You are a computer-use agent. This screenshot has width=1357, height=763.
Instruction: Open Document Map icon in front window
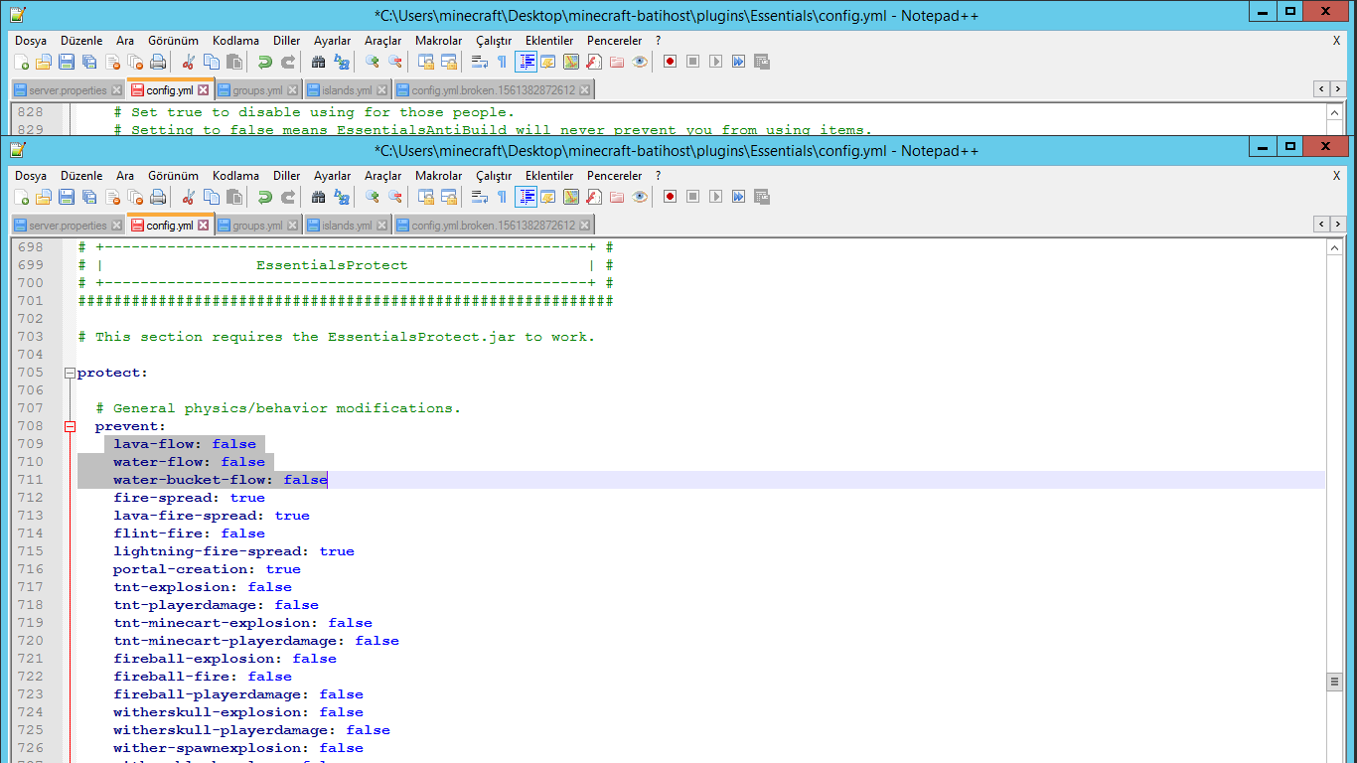click(570, 197)
